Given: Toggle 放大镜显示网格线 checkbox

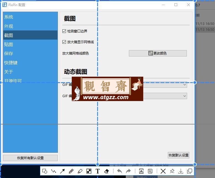Looking at the screenshot, I should pyautogui.click(x=64, y=42).
